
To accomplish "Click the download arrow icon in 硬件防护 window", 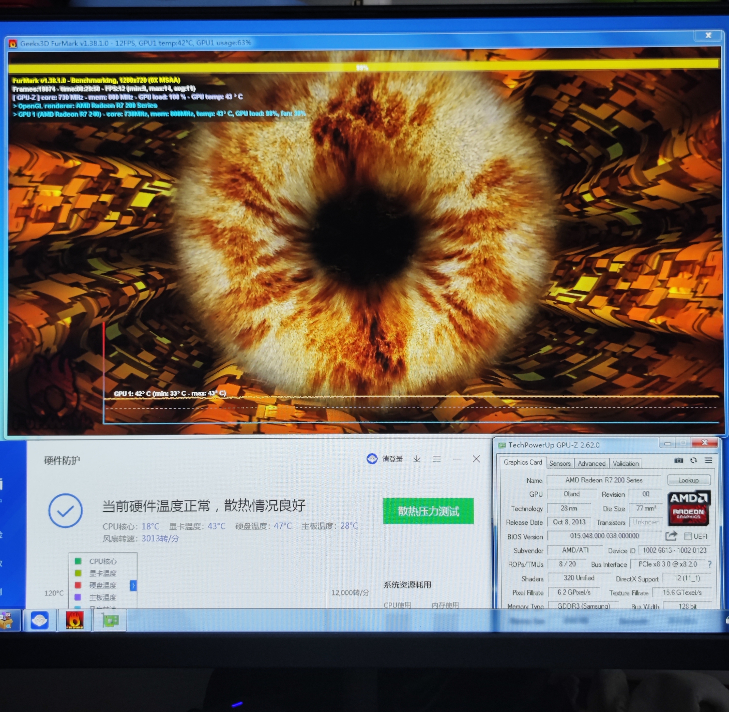I will 417,459.
